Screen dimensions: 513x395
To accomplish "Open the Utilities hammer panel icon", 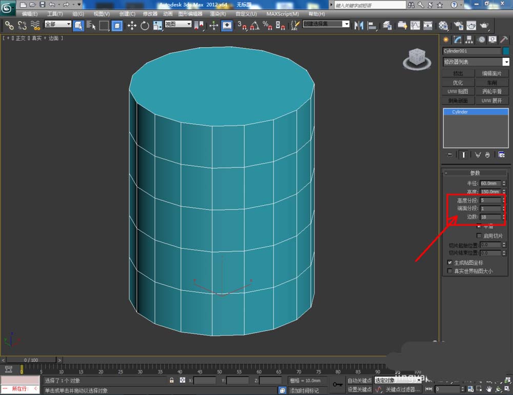I will tap(504, 40).
